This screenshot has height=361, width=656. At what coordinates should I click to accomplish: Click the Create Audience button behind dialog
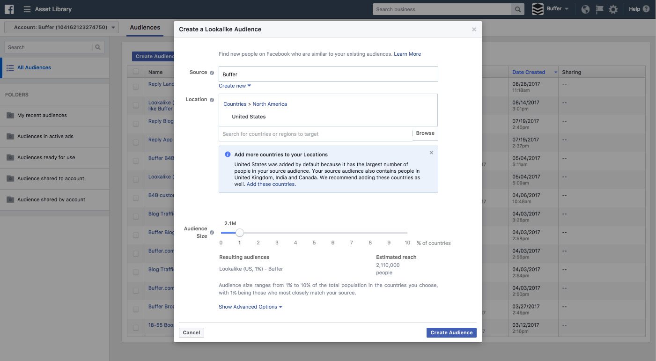tap(153, 56)
